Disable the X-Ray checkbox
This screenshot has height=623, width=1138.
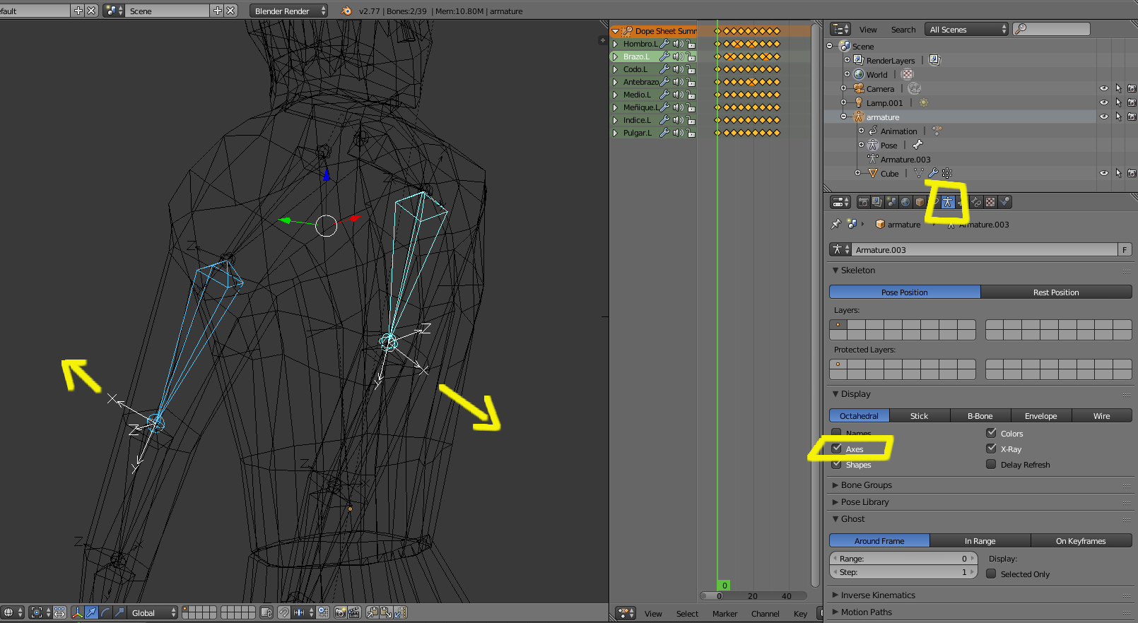[x=991, y=449]
